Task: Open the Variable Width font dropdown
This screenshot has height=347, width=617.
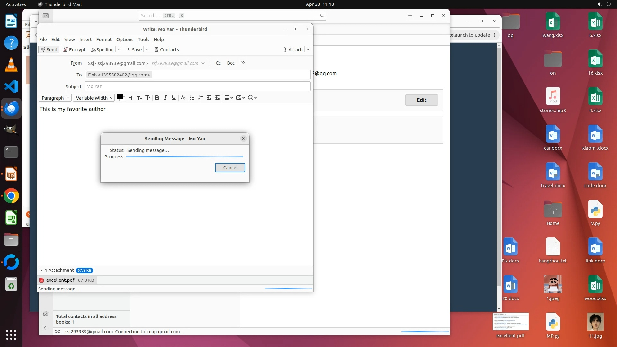Action: (x=94, y=98)
